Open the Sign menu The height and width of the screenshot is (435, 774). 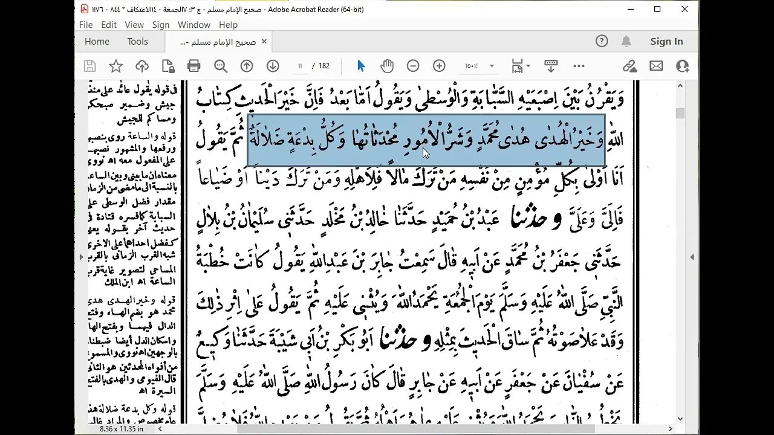click(x=161, y=25)
